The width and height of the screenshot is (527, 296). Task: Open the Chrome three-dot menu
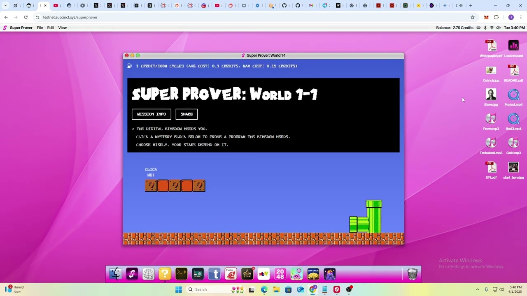[521, 17]
